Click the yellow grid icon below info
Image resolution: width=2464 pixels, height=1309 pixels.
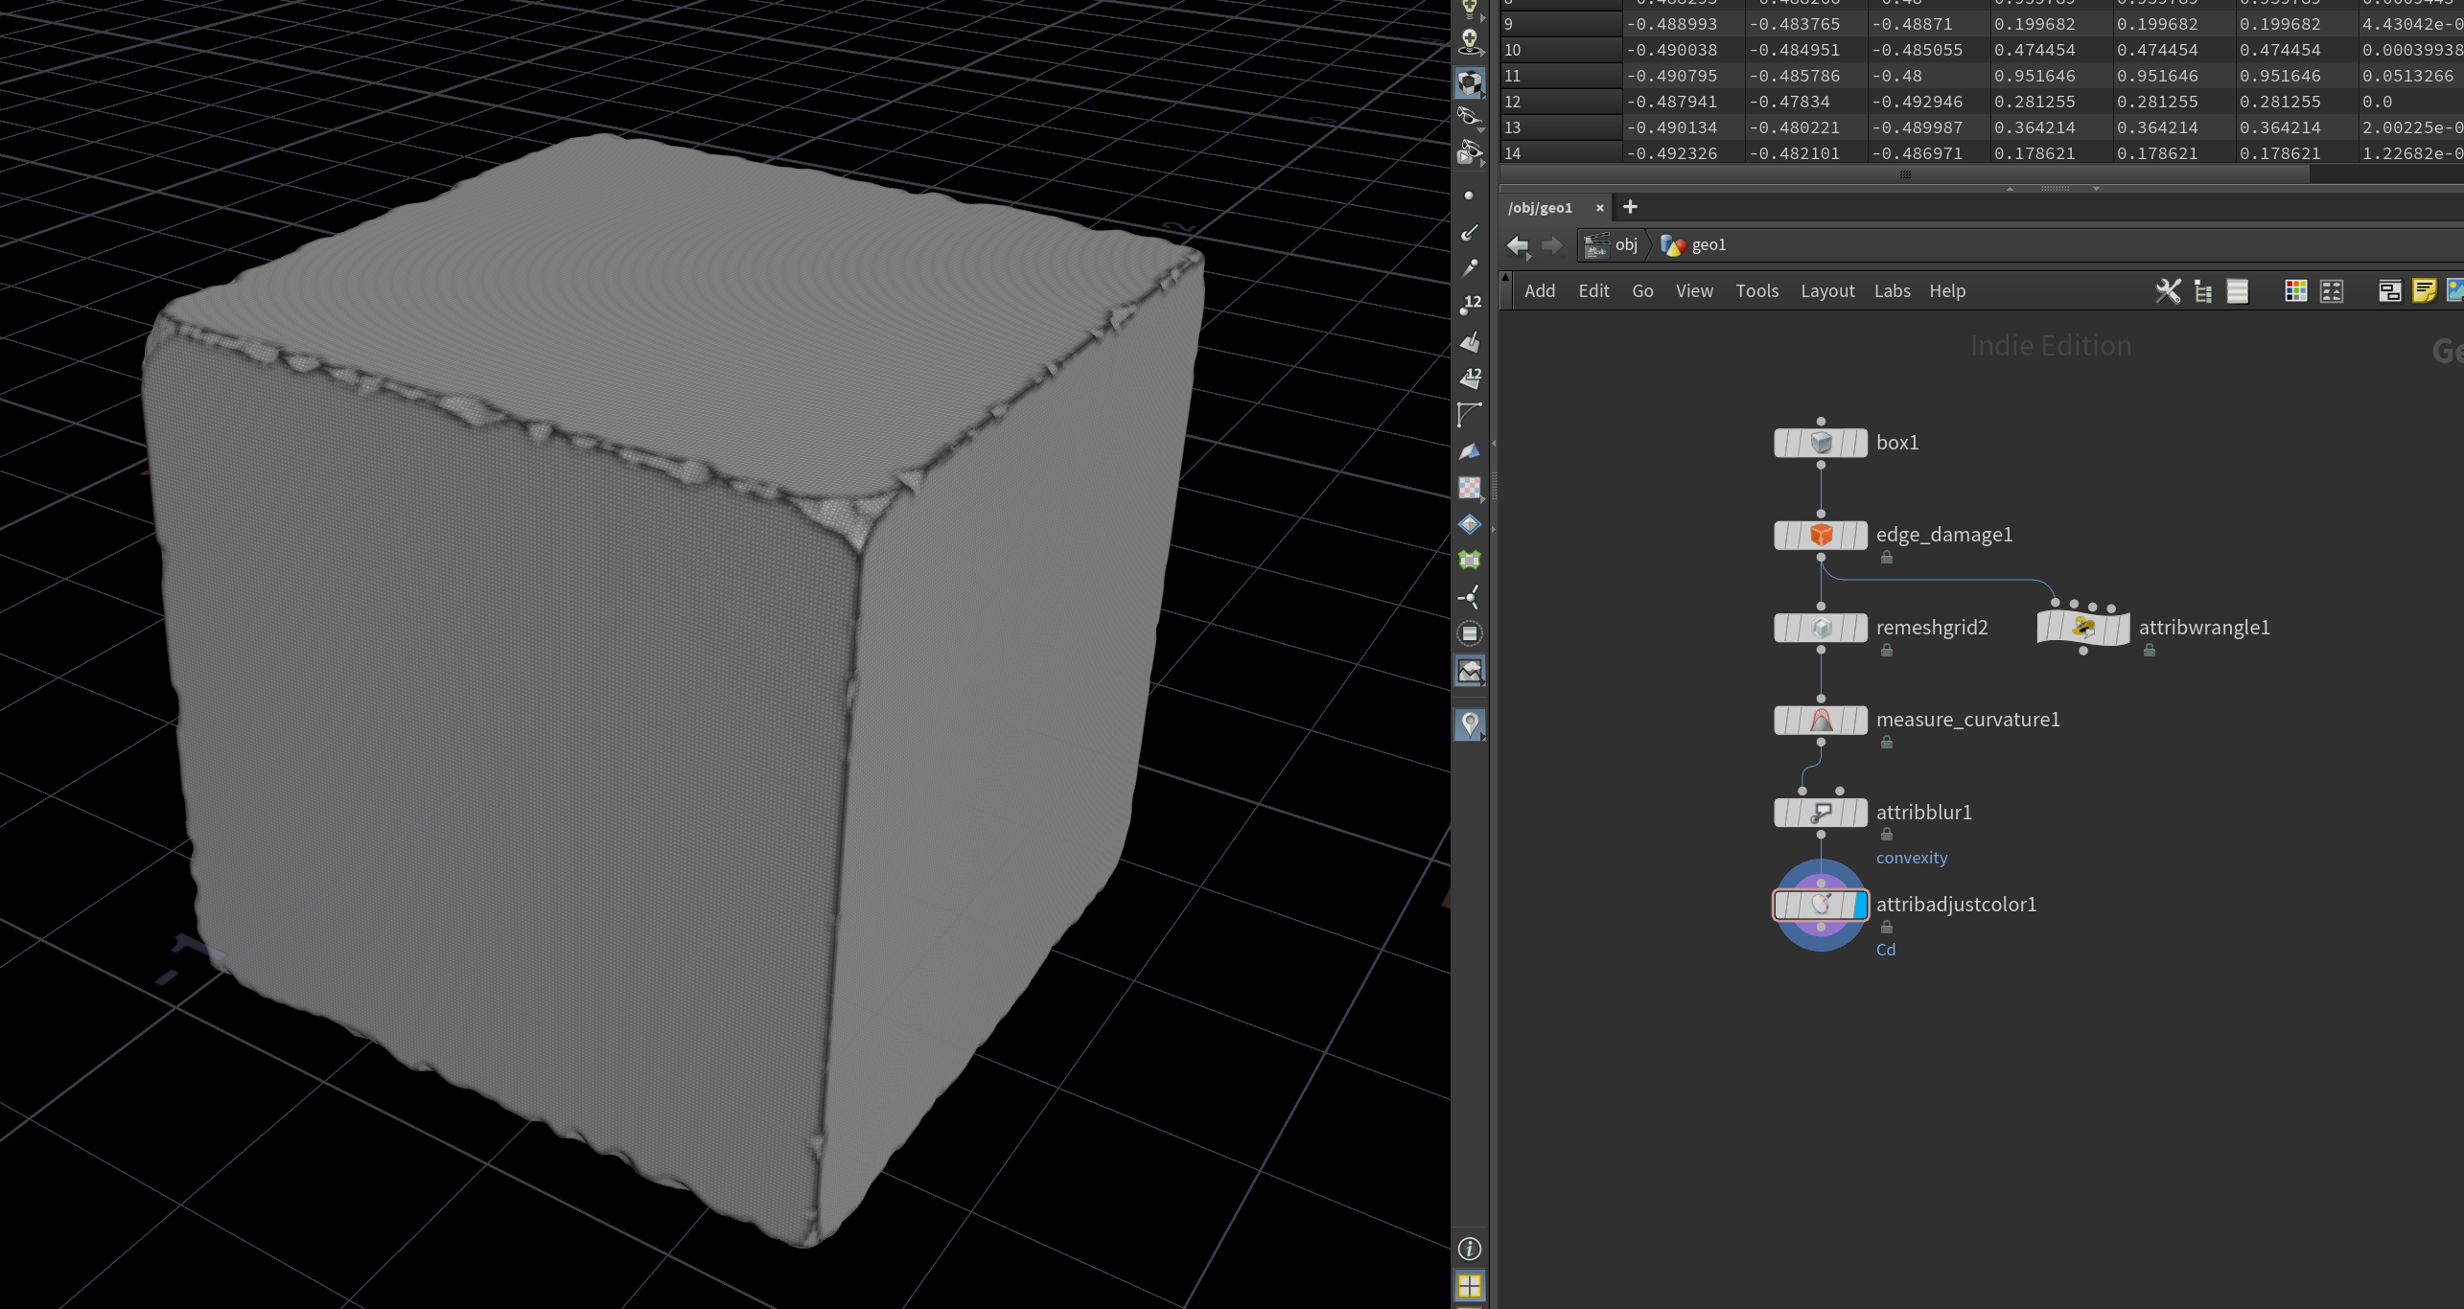[1469, 1284]
